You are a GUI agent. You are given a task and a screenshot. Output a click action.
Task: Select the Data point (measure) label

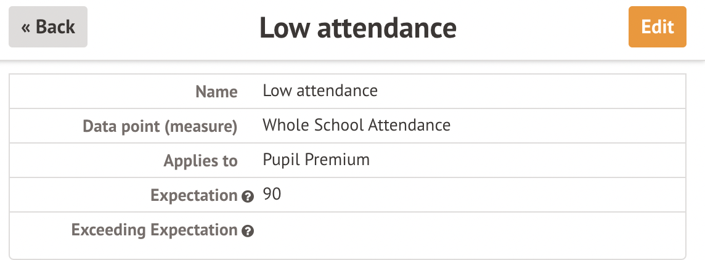(x=160, y=126)
